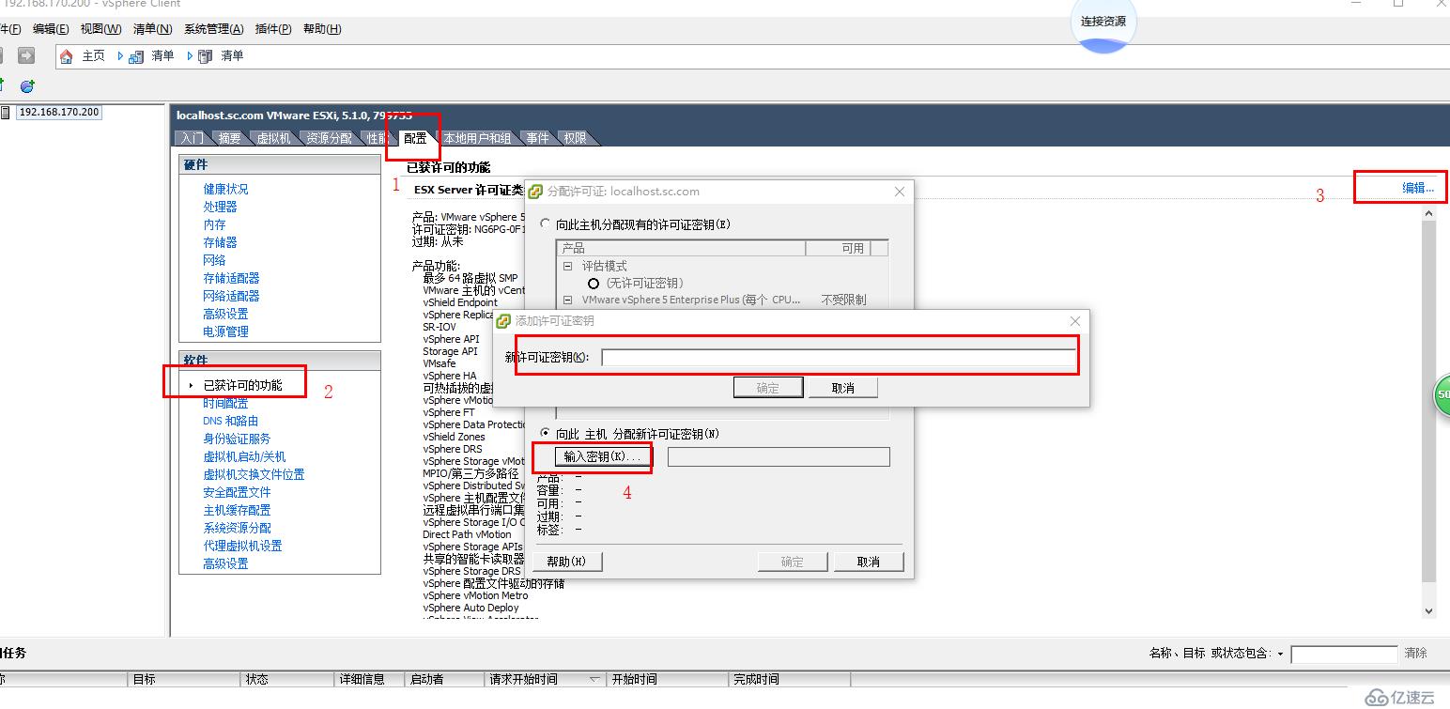This screenshot has width=1450, height=709.
Task: Open 存储器 under 硬件
Action: click(221, 242)
